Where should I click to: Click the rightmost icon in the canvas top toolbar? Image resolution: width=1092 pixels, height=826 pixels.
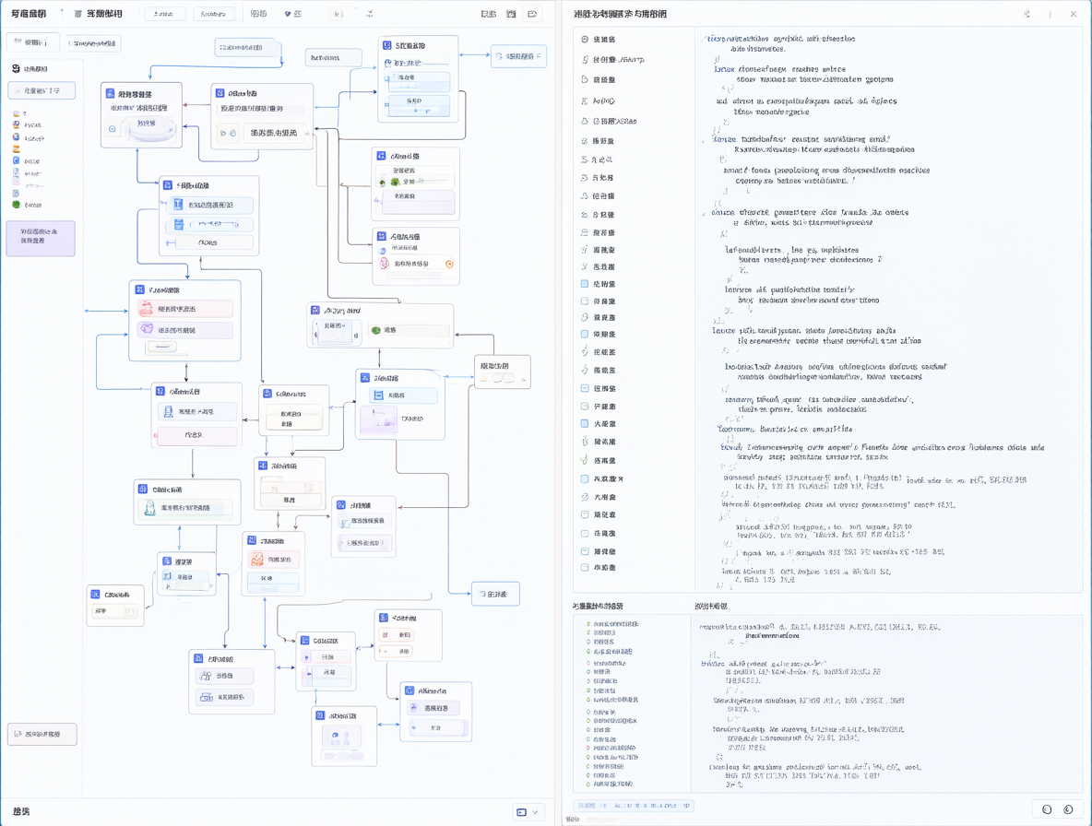[532, 14]
